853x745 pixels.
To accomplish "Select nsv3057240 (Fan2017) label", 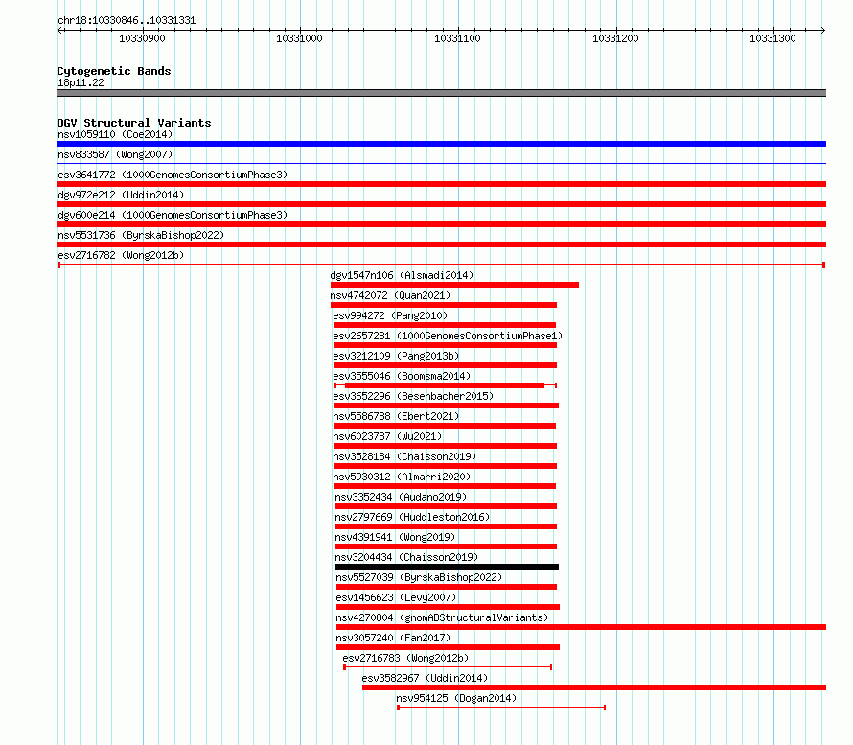I will click(x=393, y=638).
